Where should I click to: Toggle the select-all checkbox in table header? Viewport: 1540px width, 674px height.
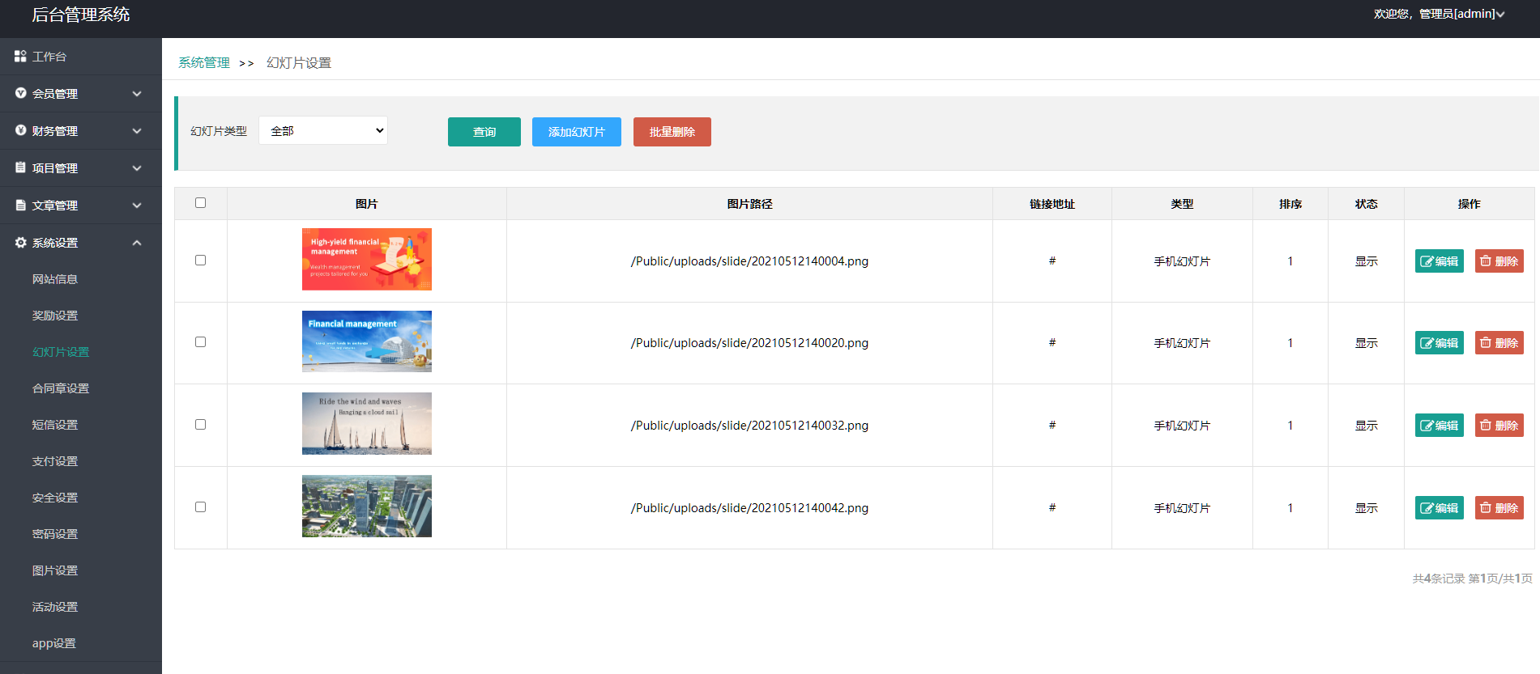pyautogui.click(x=200, y=203)
